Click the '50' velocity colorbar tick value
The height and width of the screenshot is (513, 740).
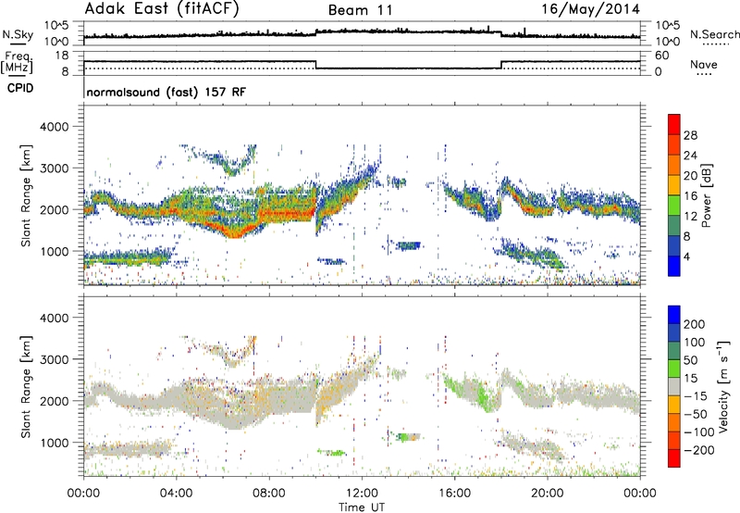tap(690, 360)
